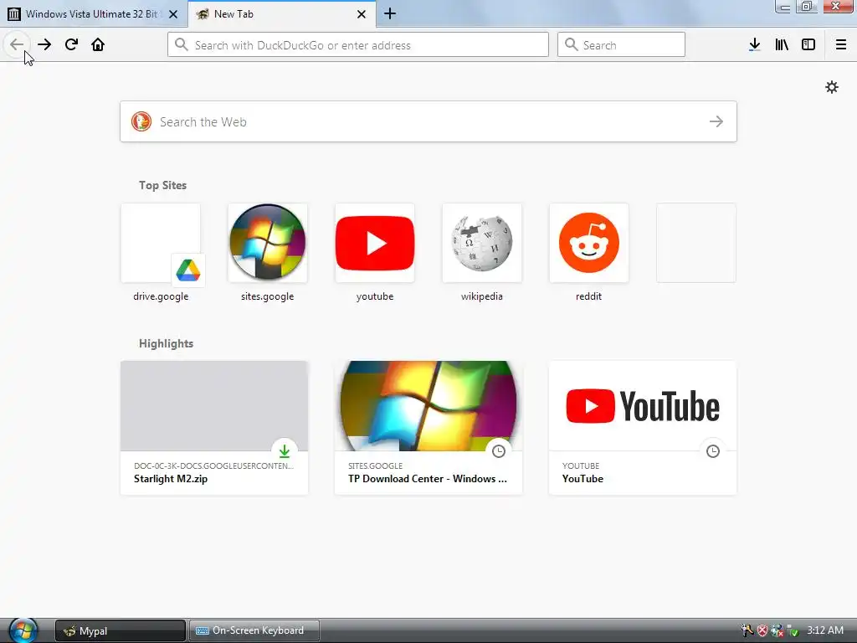This screenshot has height=643, width=857.
Task: Toggle the sidebar view icon
Action: tap(808, 44)
